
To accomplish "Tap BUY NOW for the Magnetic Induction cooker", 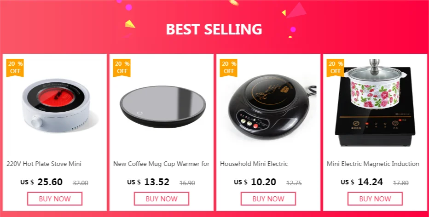I will point(375,199).
